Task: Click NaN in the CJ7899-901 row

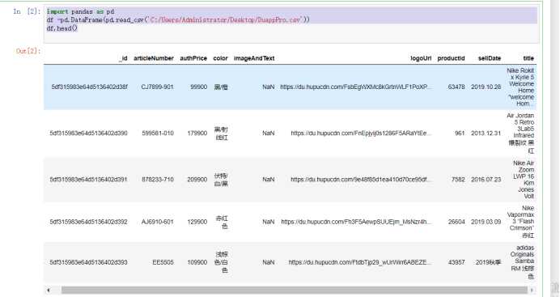Action: pyautogui.click(x=268, y=87)
